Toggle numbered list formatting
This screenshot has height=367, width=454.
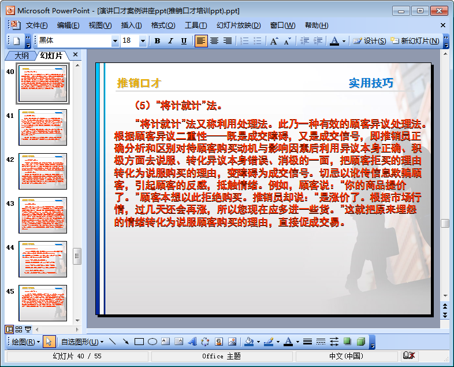244,41
